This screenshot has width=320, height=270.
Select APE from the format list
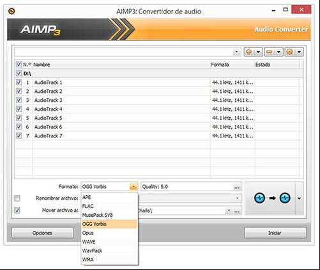pos(109,197)
